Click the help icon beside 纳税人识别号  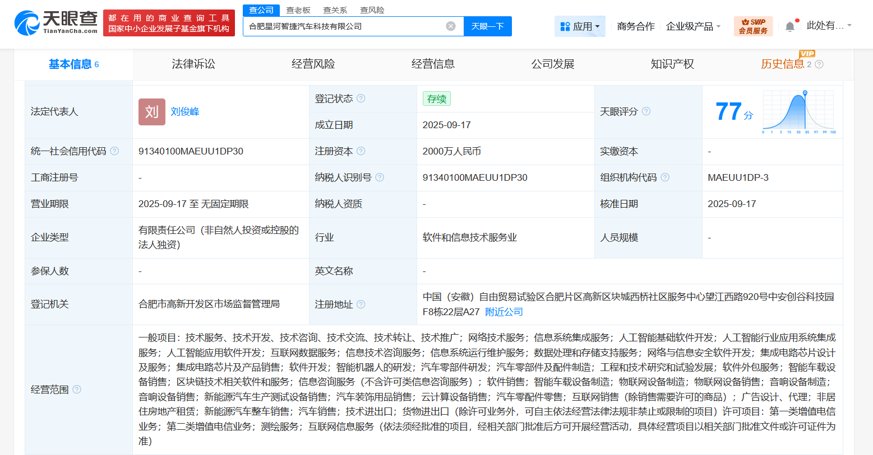click(380, 177)
